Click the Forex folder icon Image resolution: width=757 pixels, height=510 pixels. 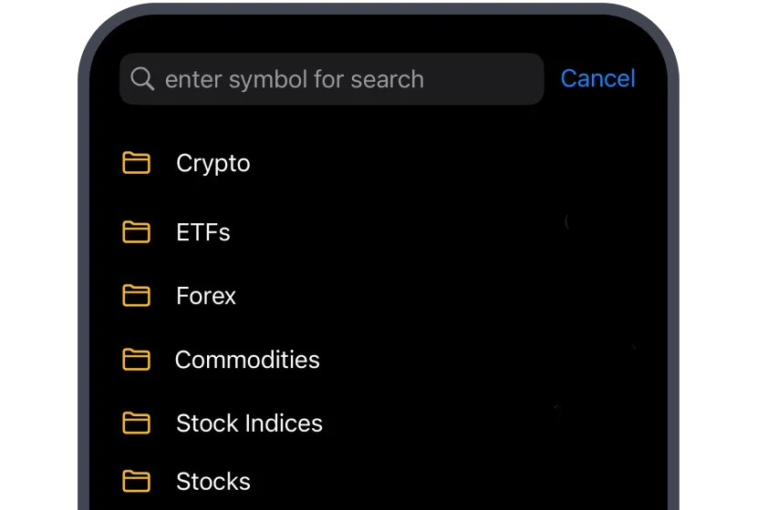pyautogui.click(x=136, y=296)
